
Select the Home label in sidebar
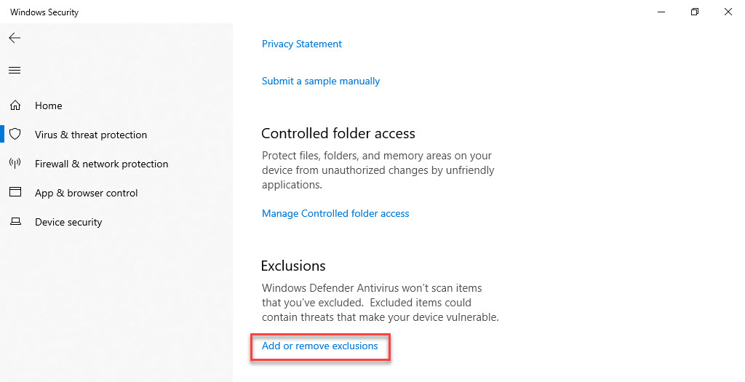pyautogui.click(x=49, y=106)
